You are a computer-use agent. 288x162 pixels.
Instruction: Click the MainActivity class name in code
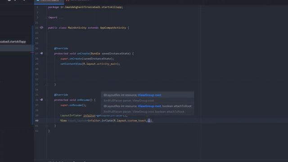click(77, 28)
